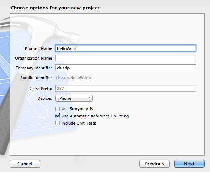This screenshot has width=210, height=172.
Task: Uncheck Use Automatic Reference Counting
Action: [x=58, y=116]
